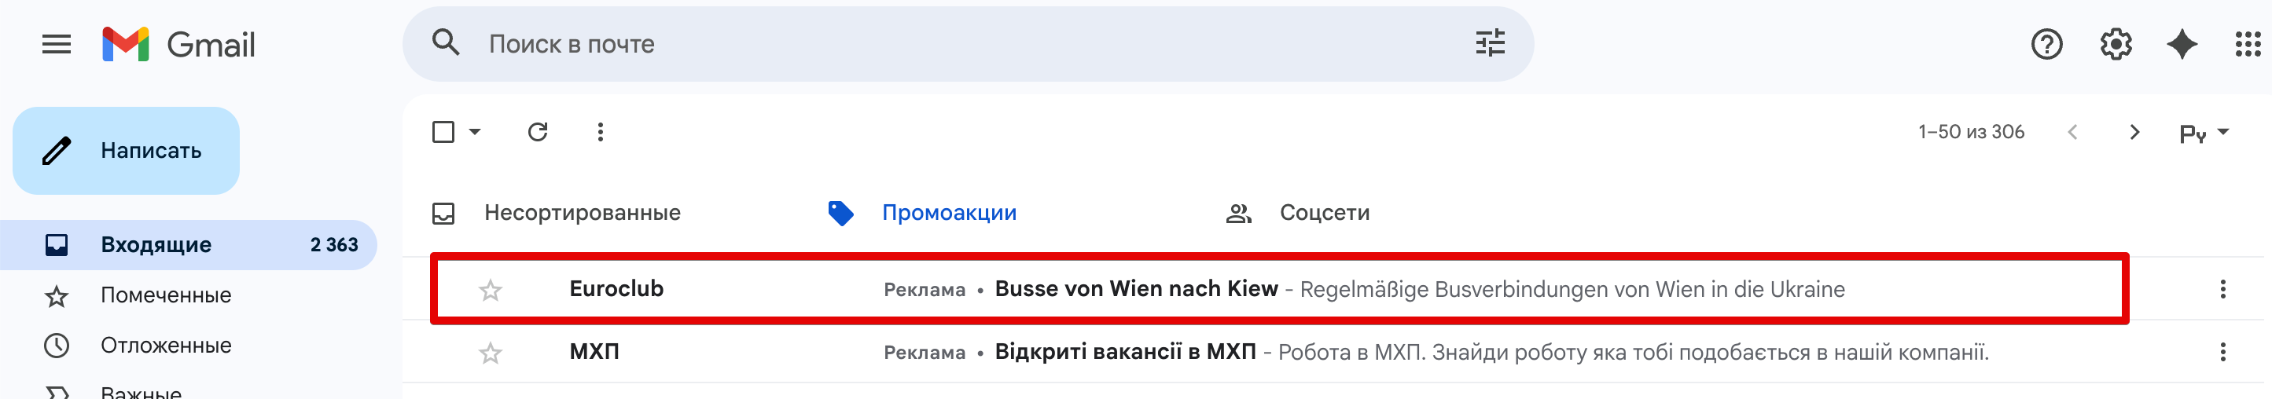Click the Написать compose button
2272x399 pixels.
click(x=126, y=151)
